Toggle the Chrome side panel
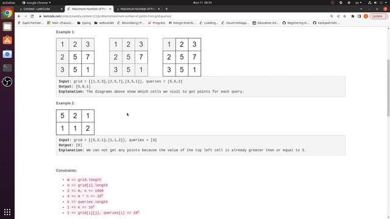Image resolution: width=390 pixels, height=219 pixels. [x=359, y=16]
